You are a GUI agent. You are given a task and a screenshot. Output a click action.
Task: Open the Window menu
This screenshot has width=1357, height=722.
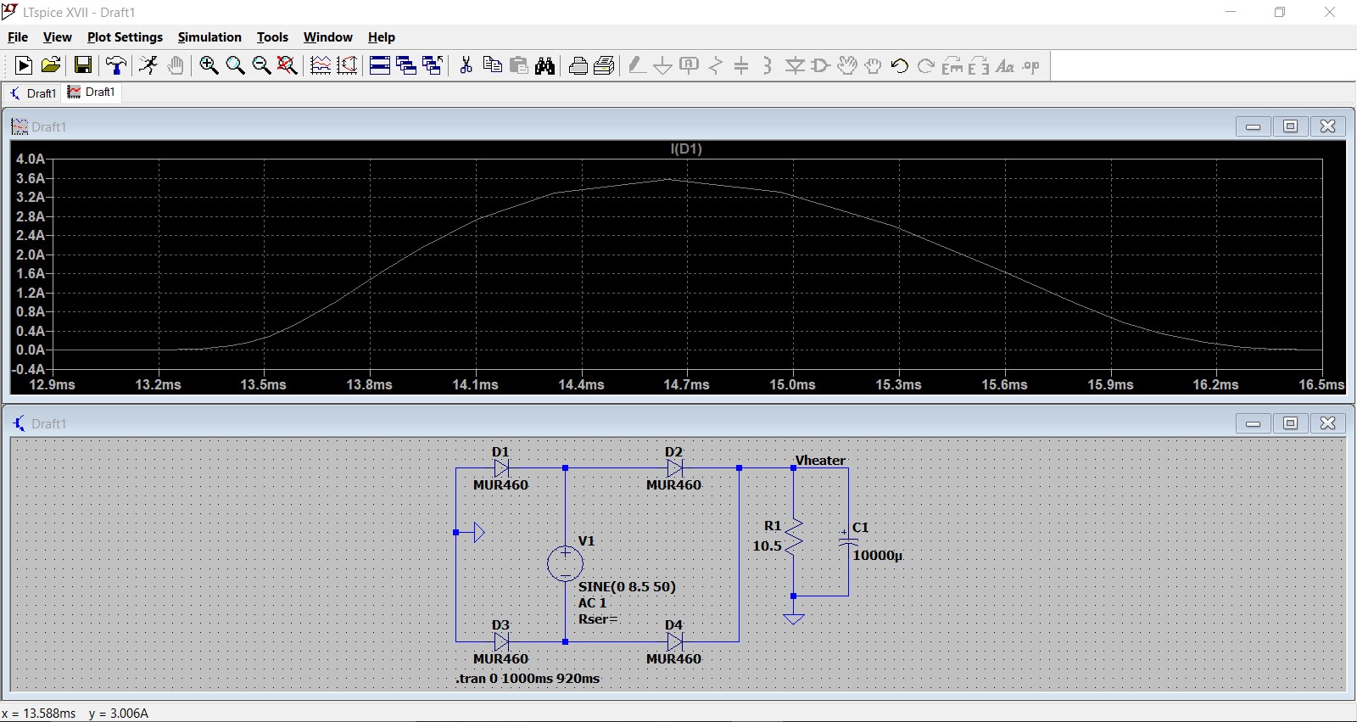327,37
